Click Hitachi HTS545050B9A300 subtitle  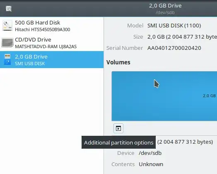point(43,29)
